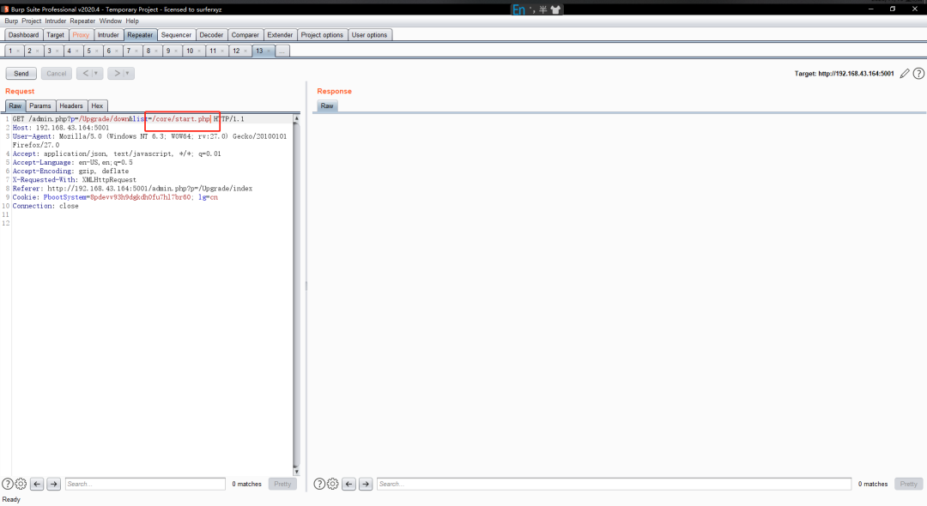Open help icon next to target
Viewport: 927px width, 506px height.
click(x=918, y=73)
